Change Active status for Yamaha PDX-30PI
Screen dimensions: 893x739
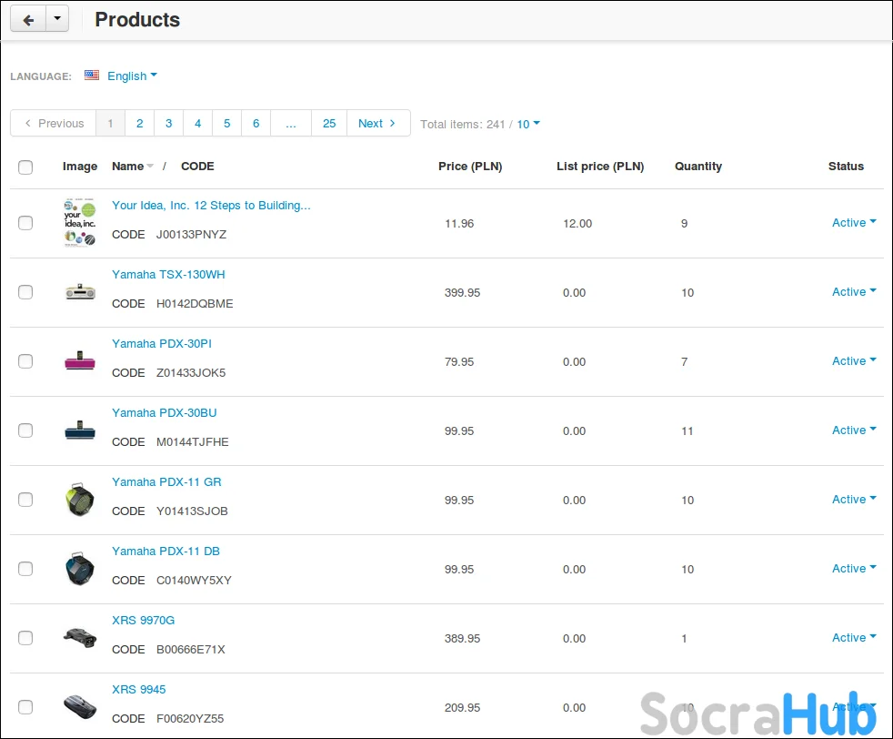[x=854, y=361]
